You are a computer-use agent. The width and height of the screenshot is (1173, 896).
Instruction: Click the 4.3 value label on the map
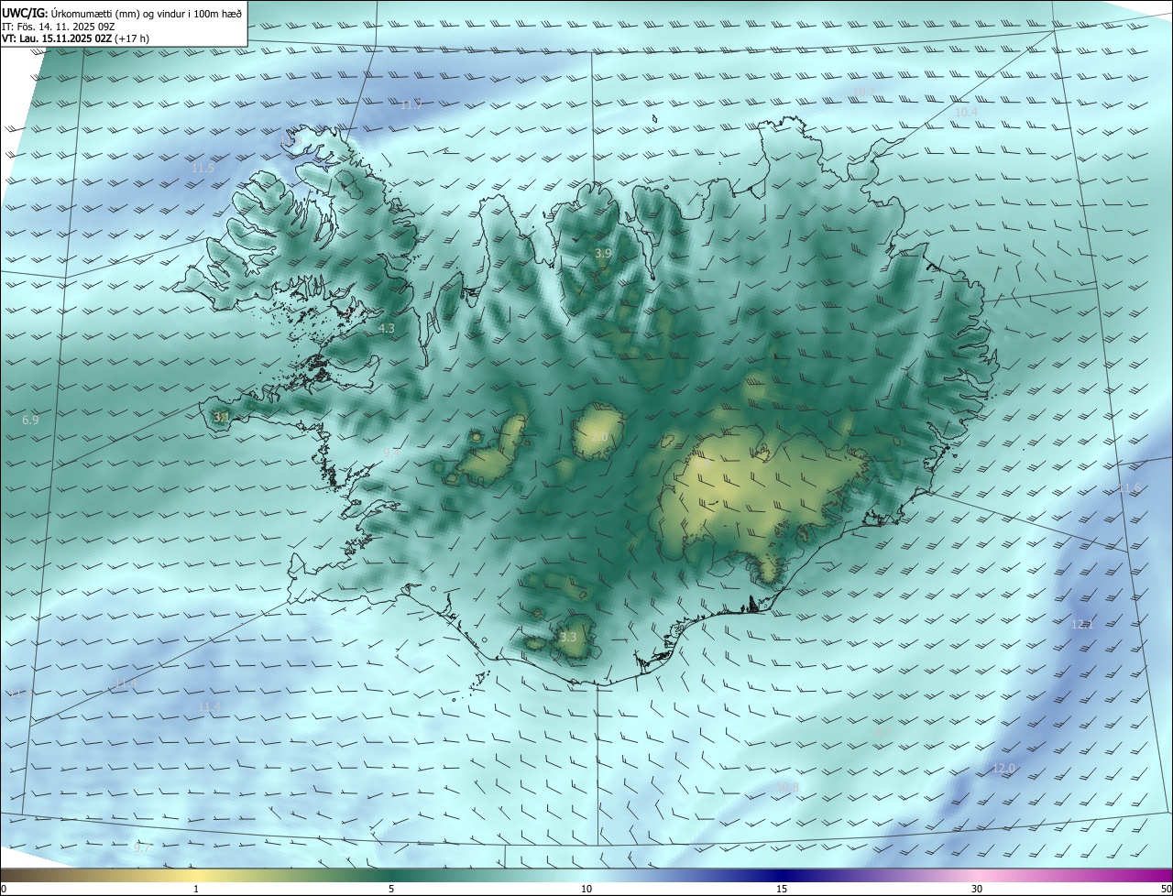387,328
